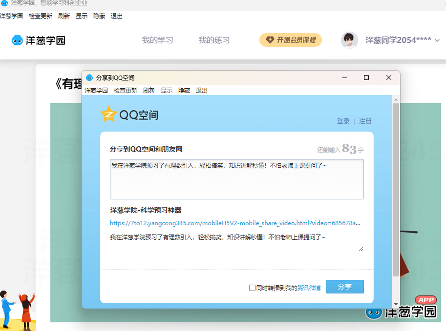Viewport: 446px width, 331px height.
Task: Click 退出 in the share dialog menu bar
Action: tap(201, 91)
